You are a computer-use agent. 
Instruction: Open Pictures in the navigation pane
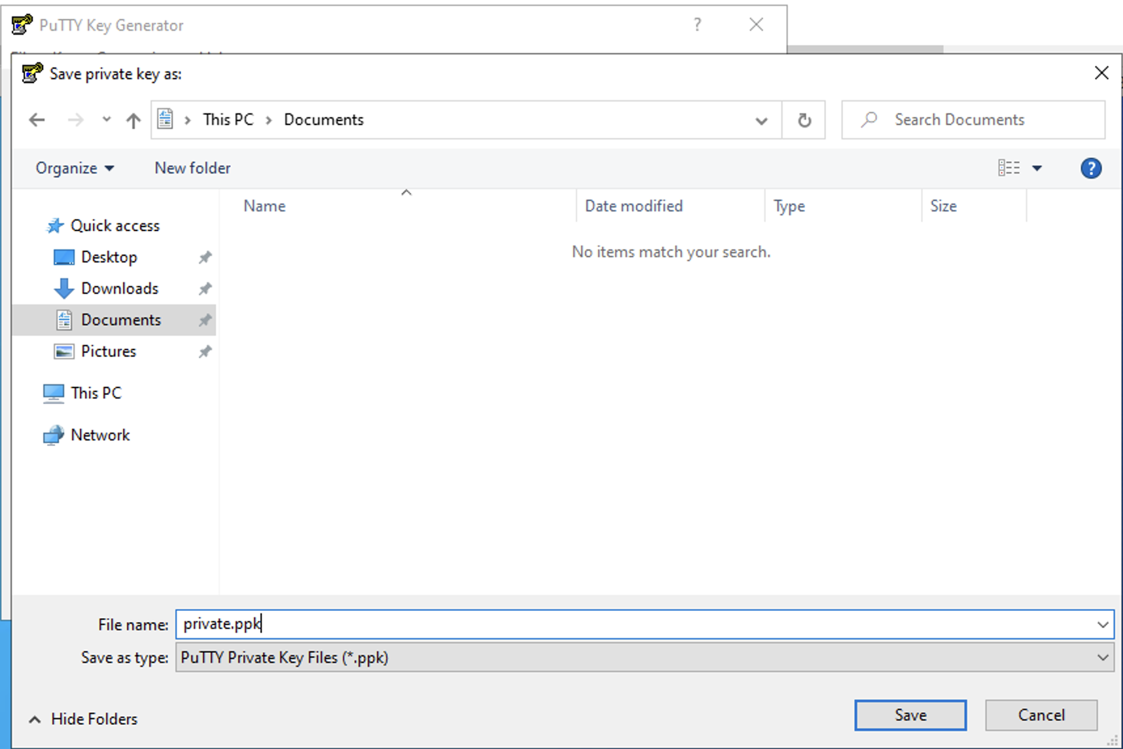[x=108, y=352]
